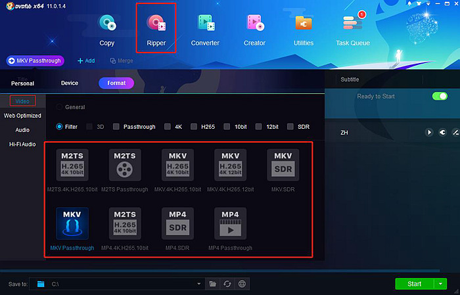Select M2TS.4K.H265.10bit format profile
This screenshot has width=460, height=295.
click(72, 171)
